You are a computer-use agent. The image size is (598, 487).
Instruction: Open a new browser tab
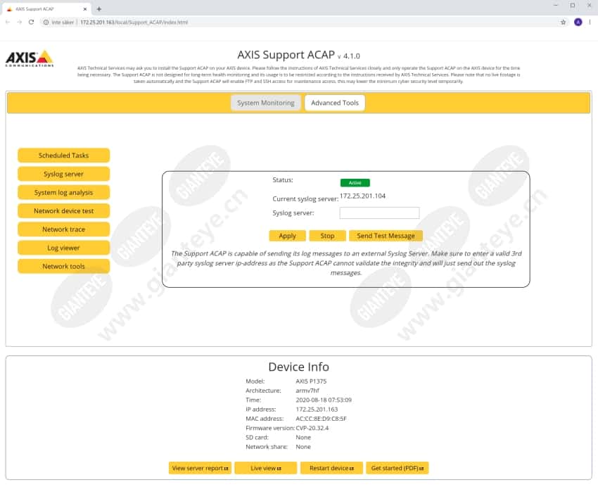[98, 8]
